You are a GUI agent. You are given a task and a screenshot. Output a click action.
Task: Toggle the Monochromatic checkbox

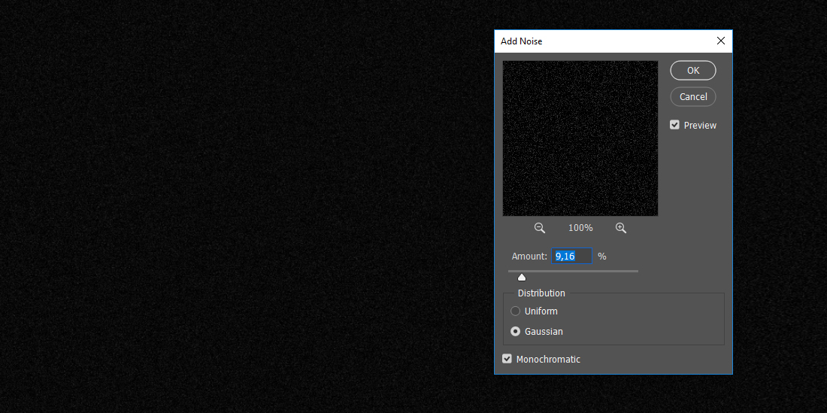tap(507, 359)
